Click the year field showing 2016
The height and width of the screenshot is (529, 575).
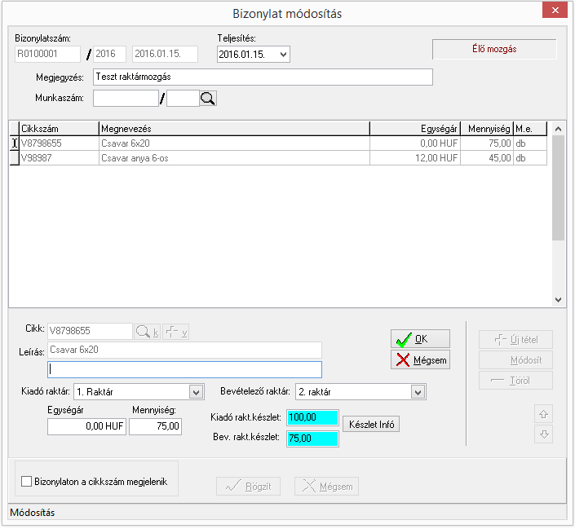click(109, 55)
